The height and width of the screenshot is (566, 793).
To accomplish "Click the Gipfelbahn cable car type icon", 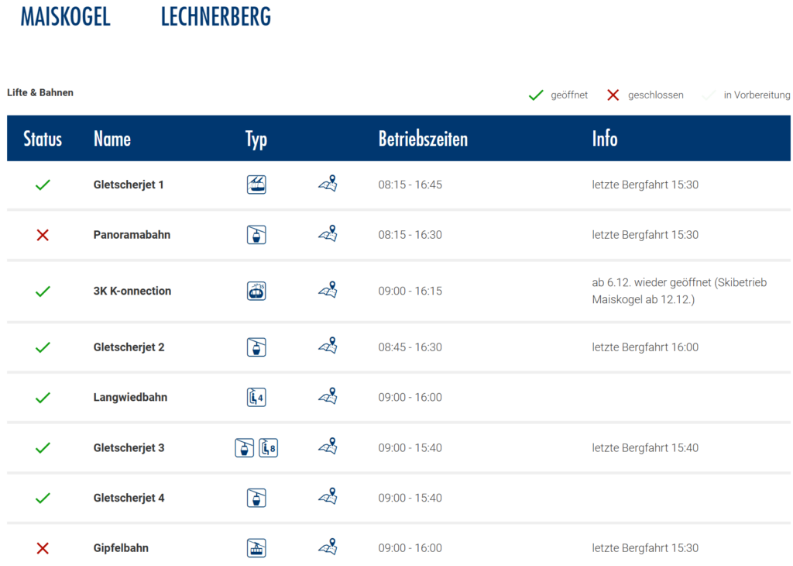I will [x=256, y=547].
